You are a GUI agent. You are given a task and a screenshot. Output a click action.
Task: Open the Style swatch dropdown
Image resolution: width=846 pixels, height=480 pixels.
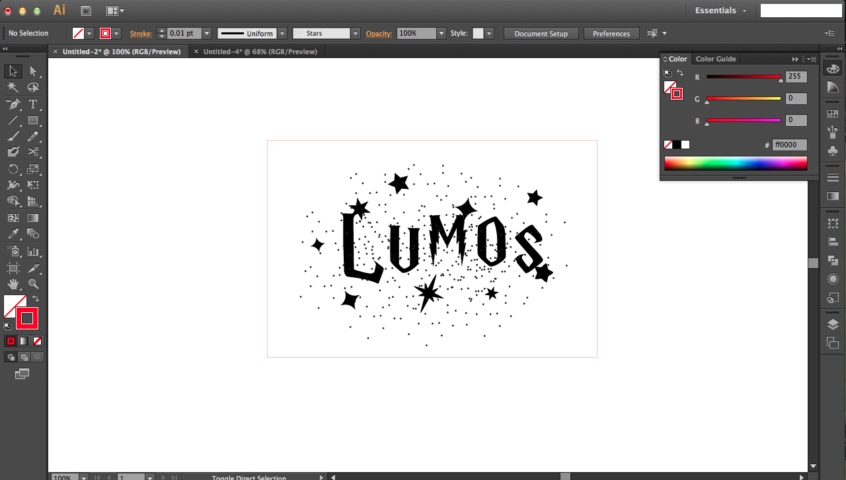(488, 33)
